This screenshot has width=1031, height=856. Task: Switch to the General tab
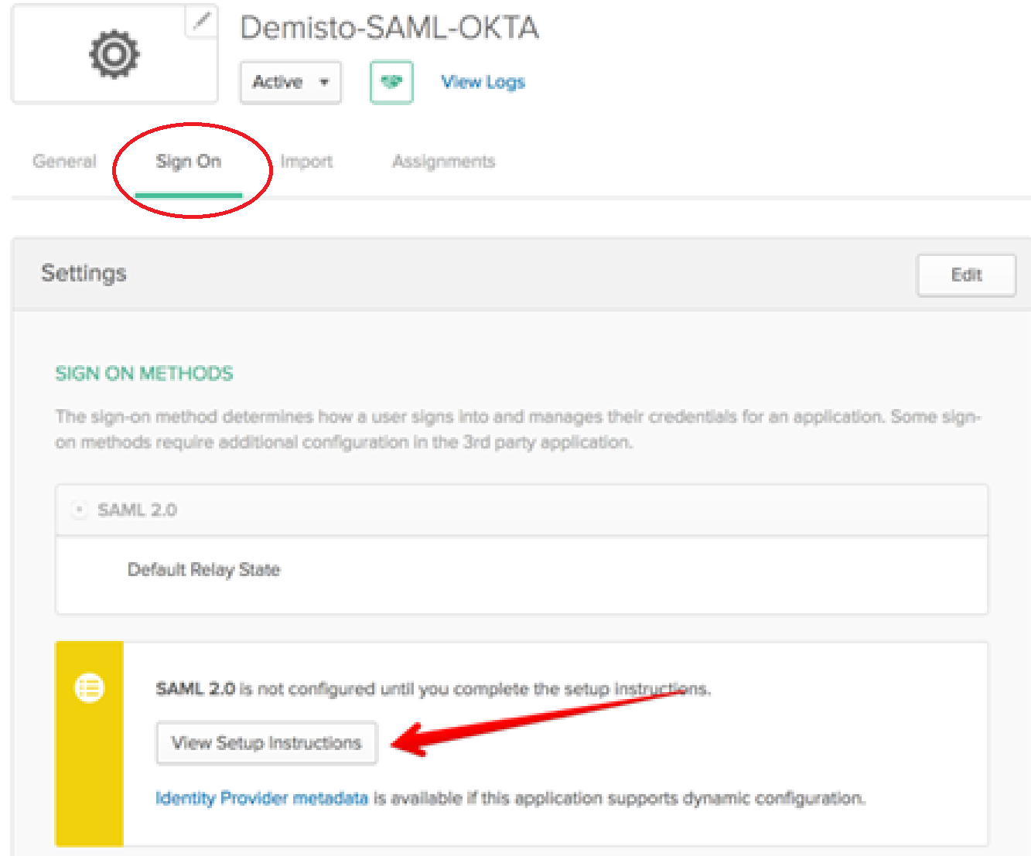point(64,162)
